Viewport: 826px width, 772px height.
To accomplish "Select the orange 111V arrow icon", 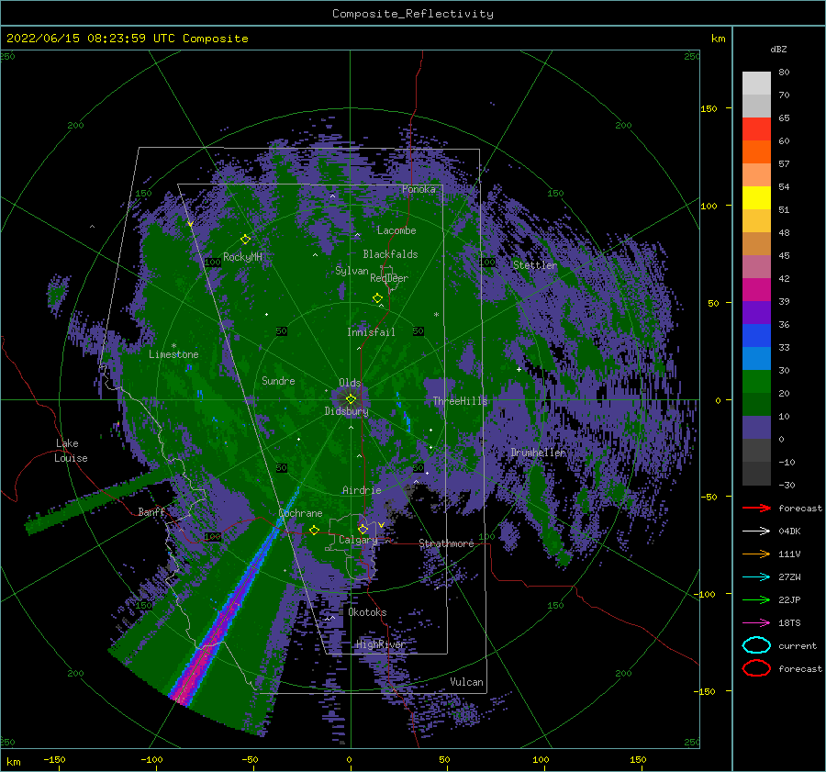I will pyautogui.click(x=756, y=554).
